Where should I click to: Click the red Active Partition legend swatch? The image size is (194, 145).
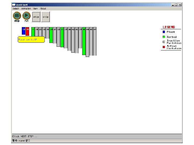coord(164,47)
